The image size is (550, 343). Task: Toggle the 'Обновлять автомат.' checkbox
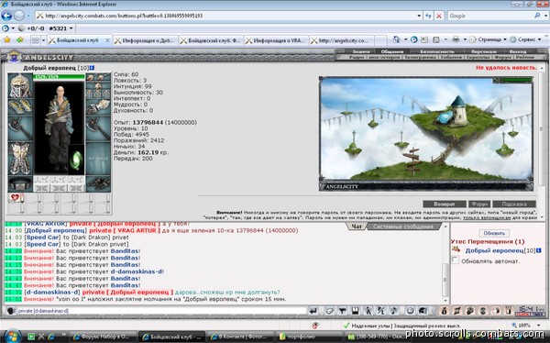pyautogui.click(x=455, y=260)
